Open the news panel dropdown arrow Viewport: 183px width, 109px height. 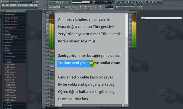(140, 8)
